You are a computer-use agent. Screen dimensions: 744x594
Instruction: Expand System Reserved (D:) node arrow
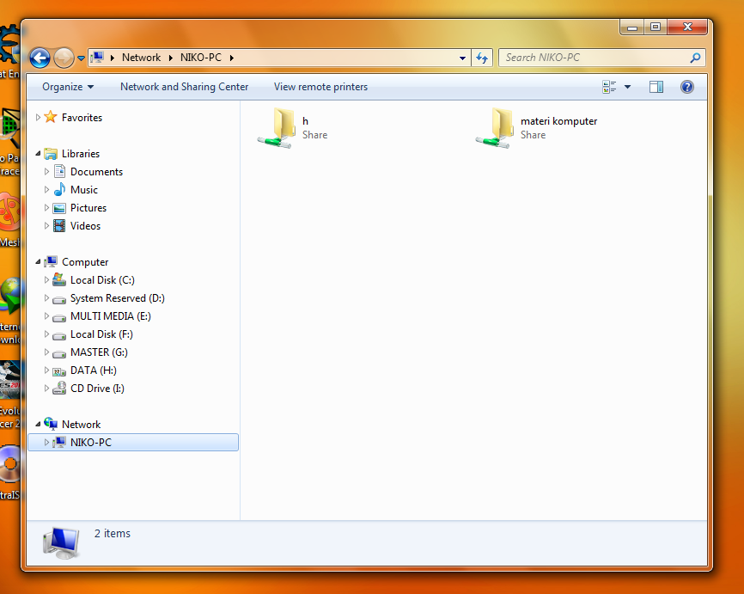(46, 297)
